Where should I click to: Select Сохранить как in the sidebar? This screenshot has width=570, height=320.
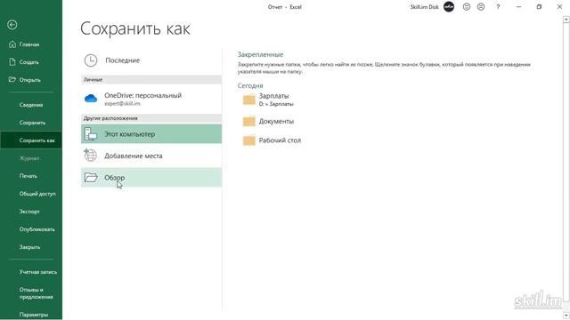[31, 140]
